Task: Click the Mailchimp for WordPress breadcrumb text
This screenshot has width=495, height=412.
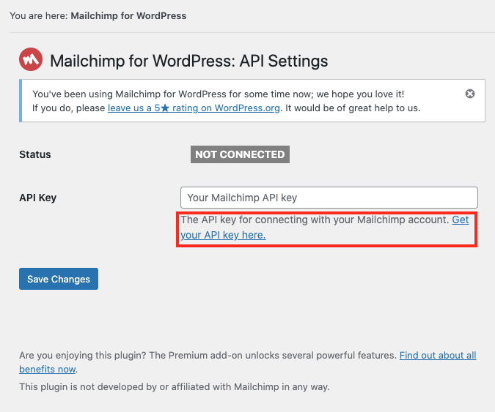Action: pos(128,16)
